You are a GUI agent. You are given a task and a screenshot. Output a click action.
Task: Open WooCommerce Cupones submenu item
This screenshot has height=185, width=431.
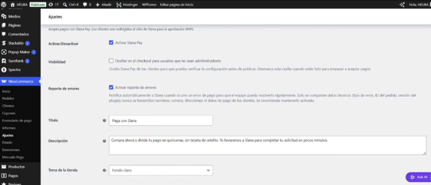click(x=9, y=113)
